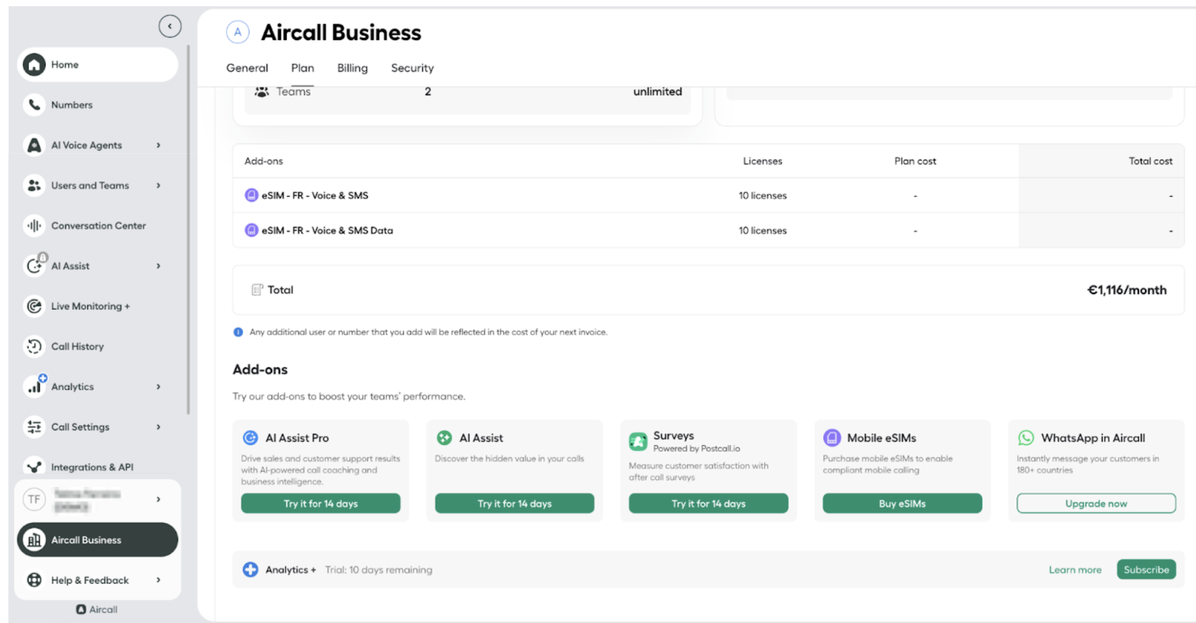Open Conversation Center waveform icon
Screen dimensions: 1196x623
(34, 226)
